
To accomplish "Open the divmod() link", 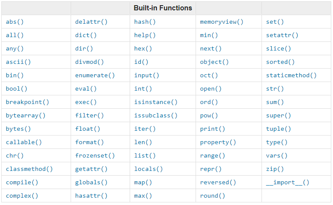I will (90, 62).
